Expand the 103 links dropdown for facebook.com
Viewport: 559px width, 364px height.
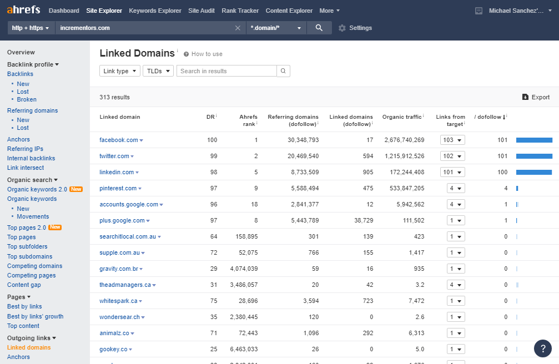(x=452, y=140)
